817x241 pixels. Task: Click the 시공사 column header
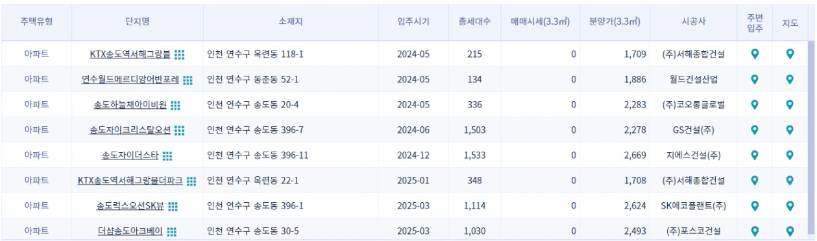coord(693,22)
